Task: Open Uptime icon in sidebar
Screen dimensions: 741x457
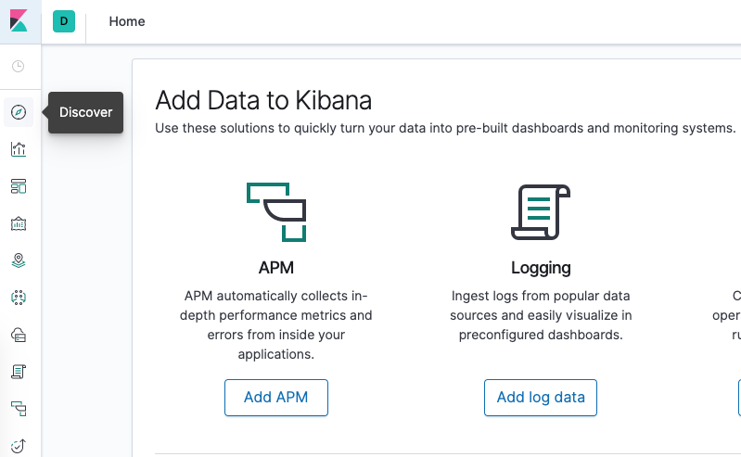Action: 19,445
